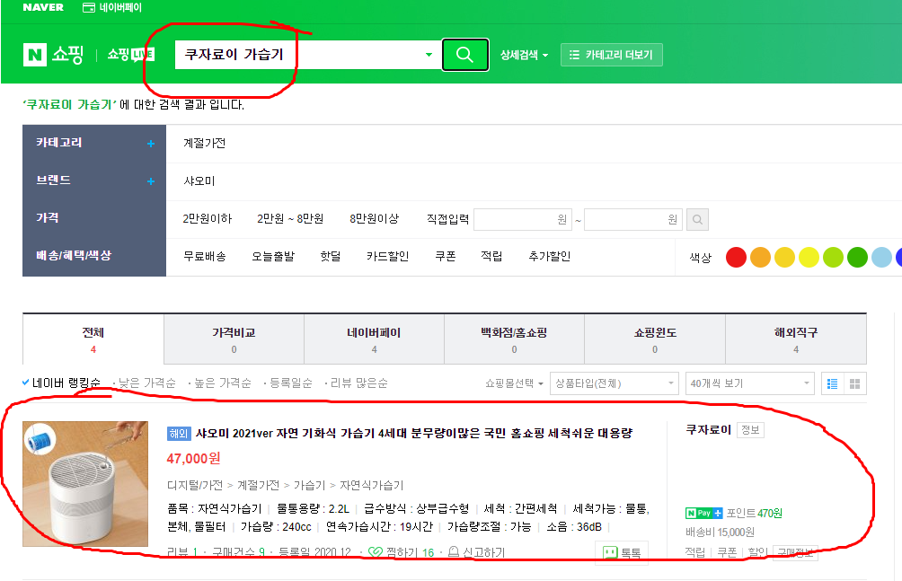902x581 pixels.
Task: Click the 자연식가습기 breadcrumb category
Action: point(372,486)
